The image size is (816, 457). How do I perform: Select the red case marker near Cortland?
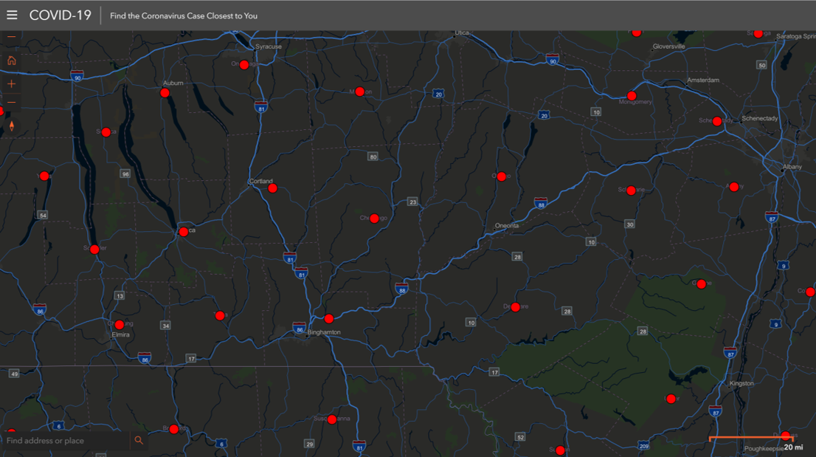[272, 188]
